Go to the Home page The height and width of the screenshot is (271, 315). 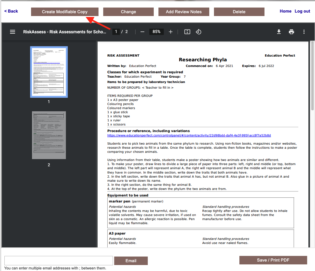(286, 11)
